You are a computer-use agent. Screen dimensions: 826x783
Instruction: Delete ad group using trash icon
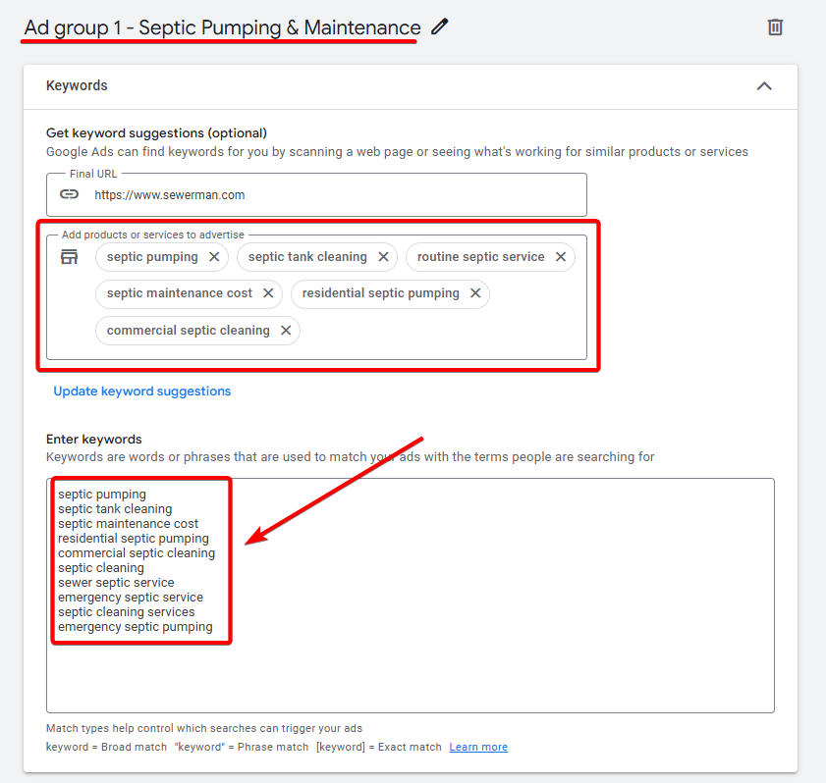coord(775,27)
